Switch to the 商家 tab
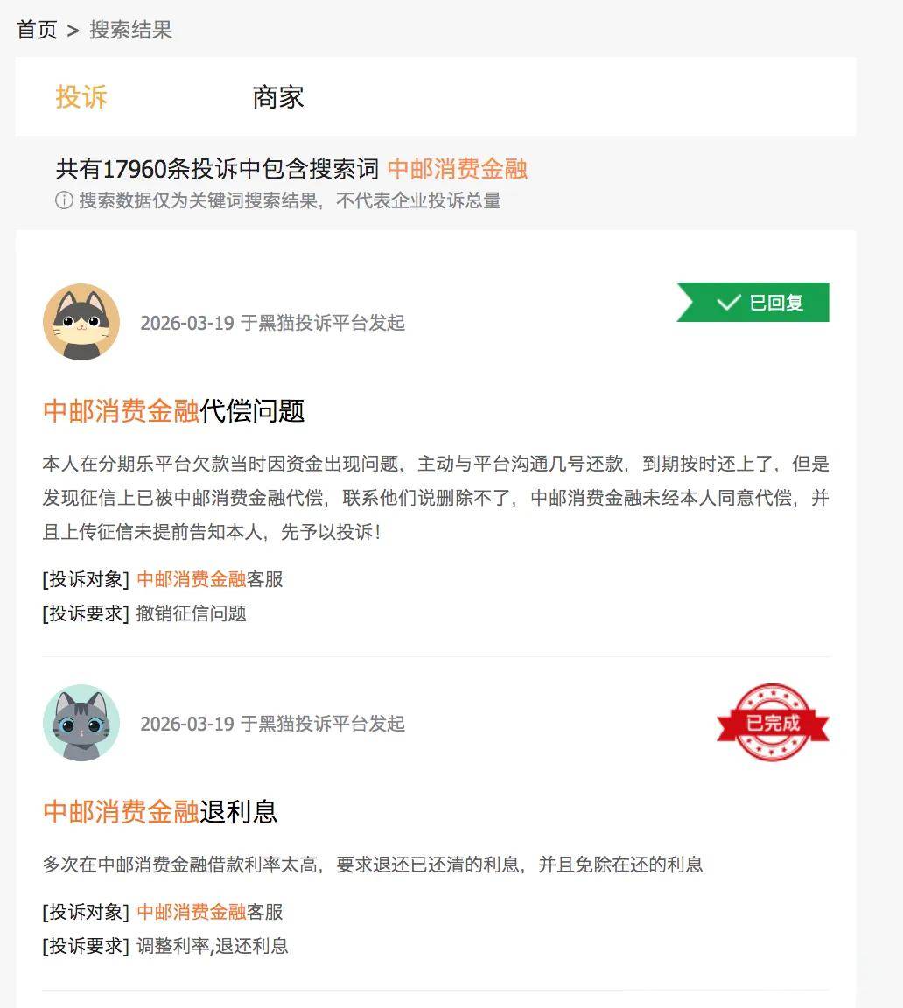The width and height of the screenshot is (903, 1008). pyautogui.click(x=277, y=97)
